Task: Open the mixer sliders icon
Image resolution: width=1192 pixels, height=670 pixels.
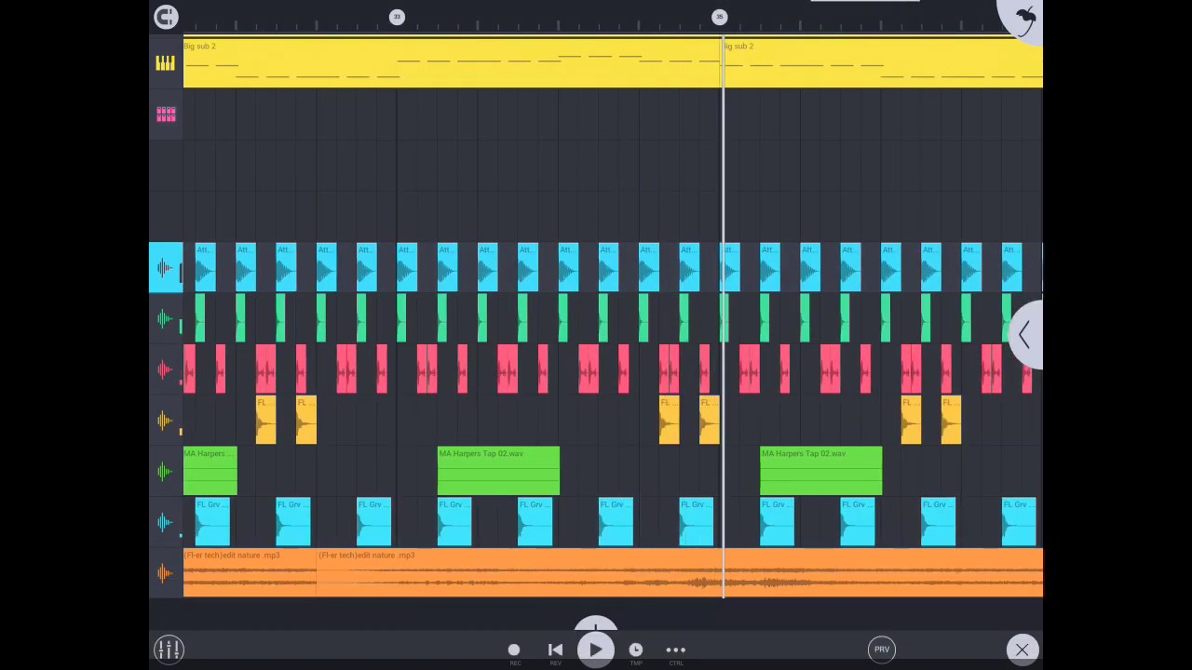Action: coord(169,650)
